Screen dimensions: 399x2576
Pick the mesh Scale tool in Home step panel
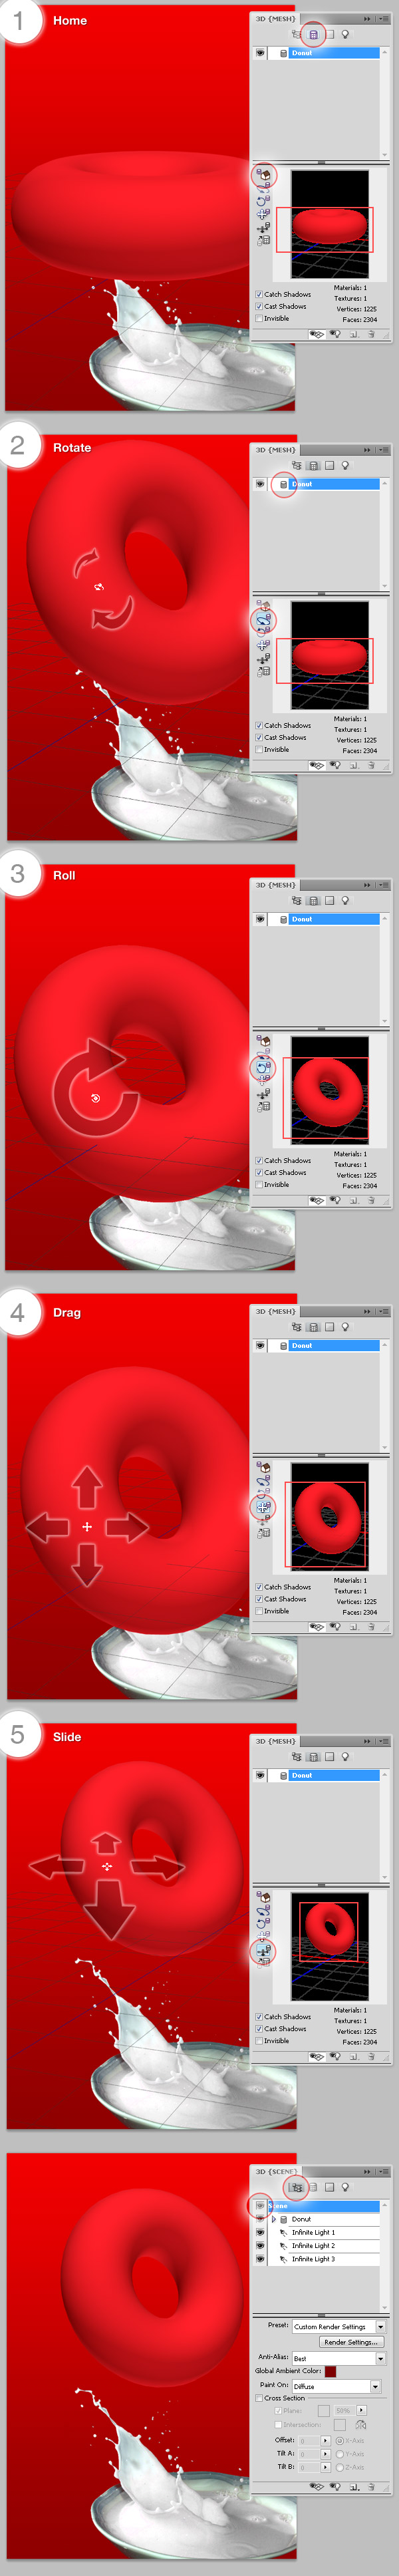263,240
